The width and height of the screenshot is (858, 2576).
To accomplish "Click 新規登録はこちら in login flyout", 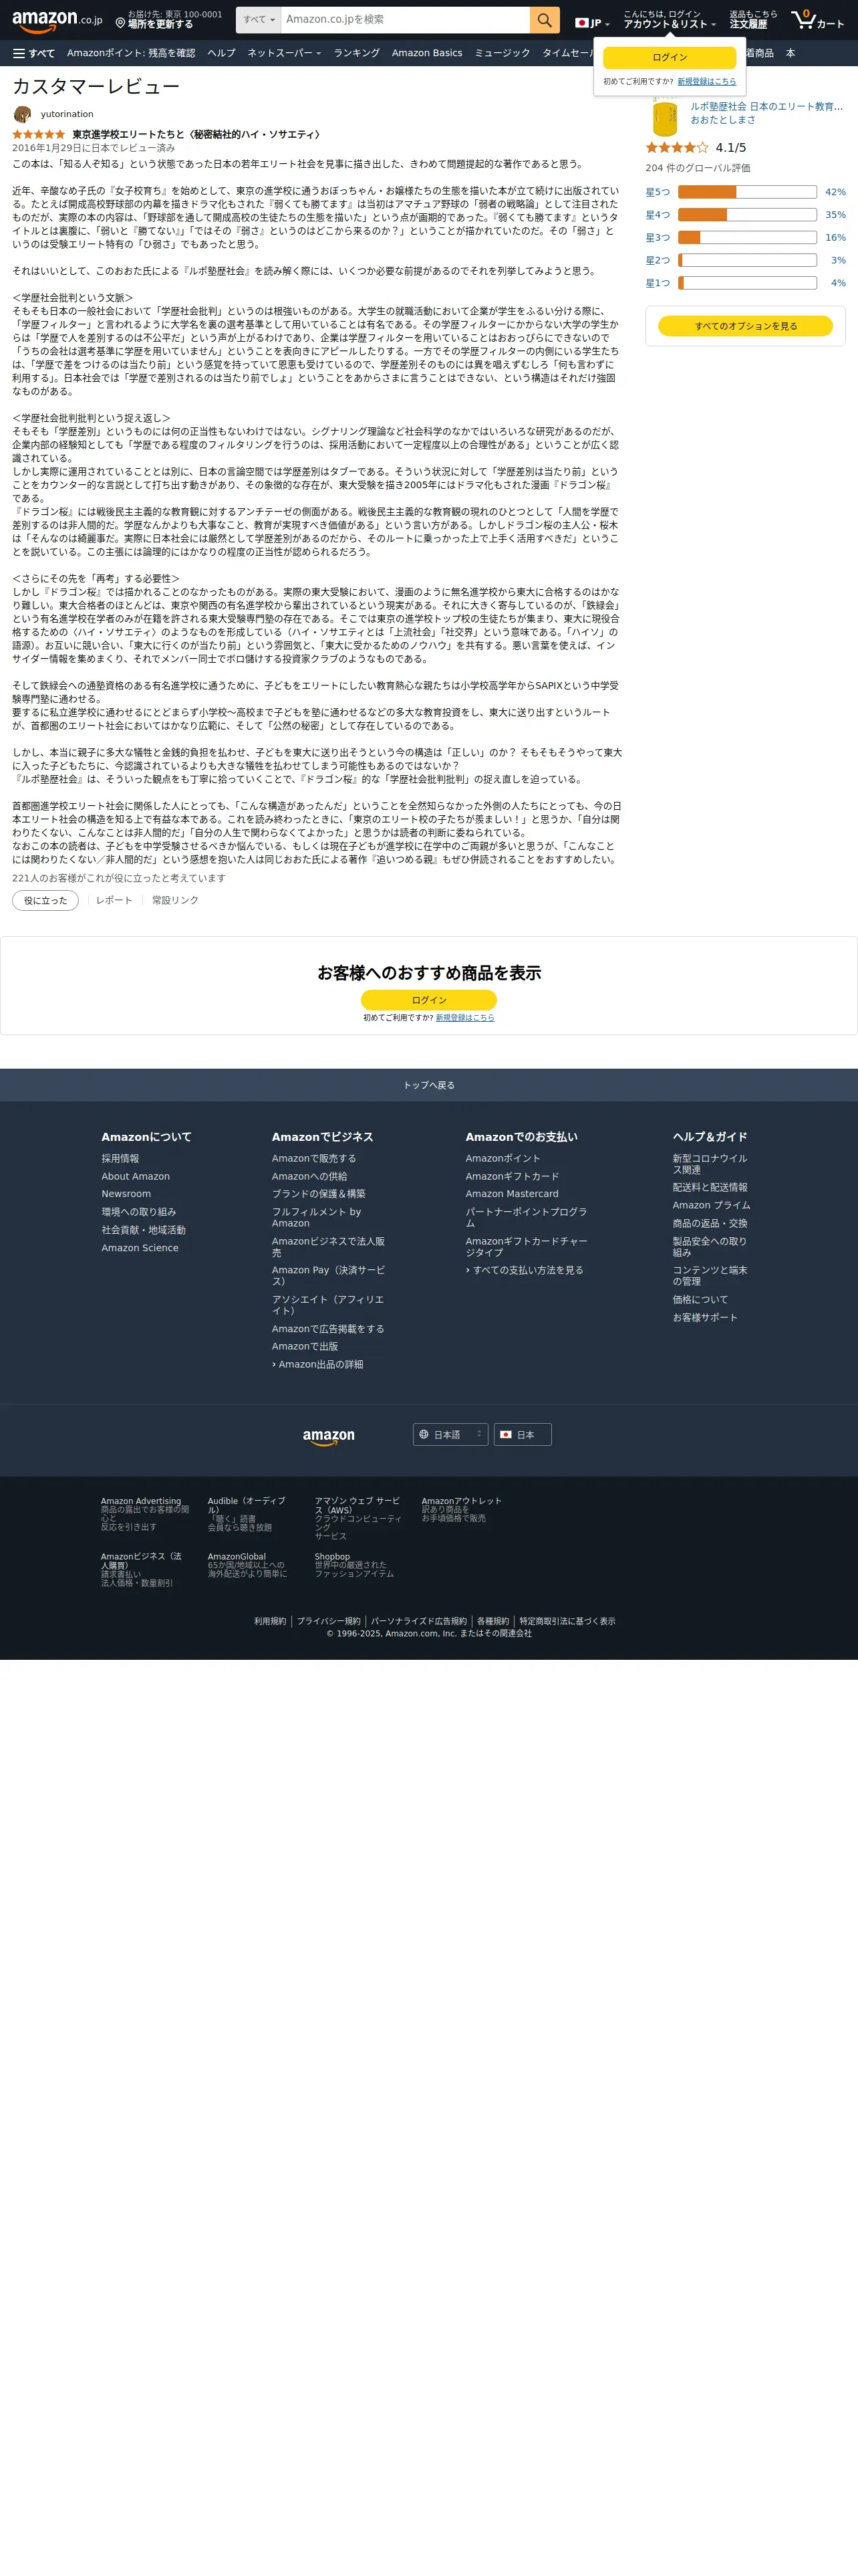I will pos(706,82).
